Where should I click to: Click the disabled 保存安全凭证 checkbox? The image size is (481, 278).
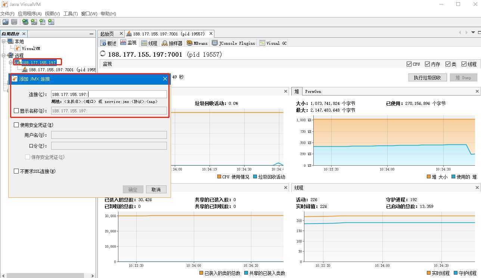tap(27, 157)
